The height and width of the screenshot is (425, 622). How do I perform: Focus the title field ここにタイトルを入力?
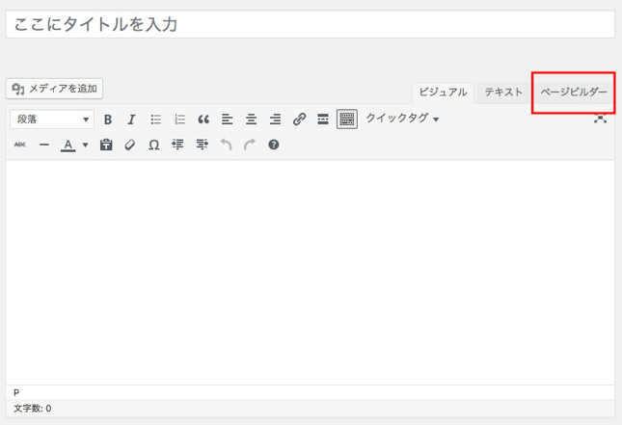click(x=311, y=25)
